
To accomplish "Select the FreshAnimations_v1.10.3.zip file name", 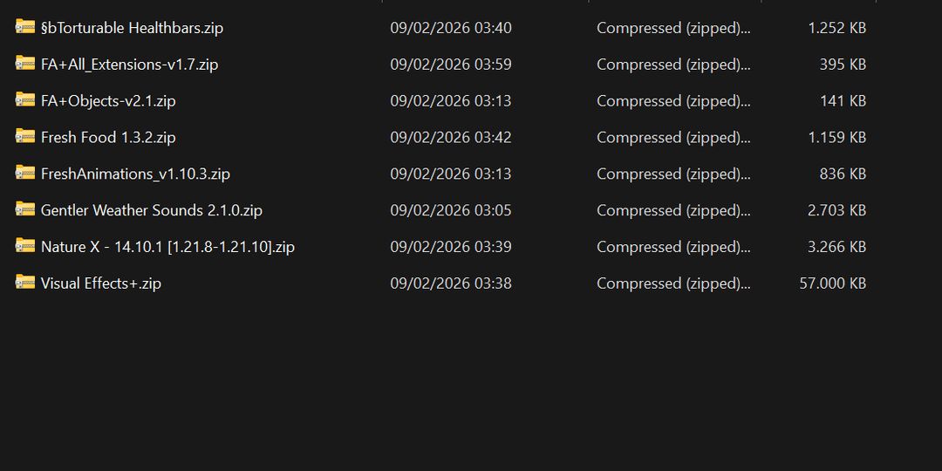I will pos(135,174).
